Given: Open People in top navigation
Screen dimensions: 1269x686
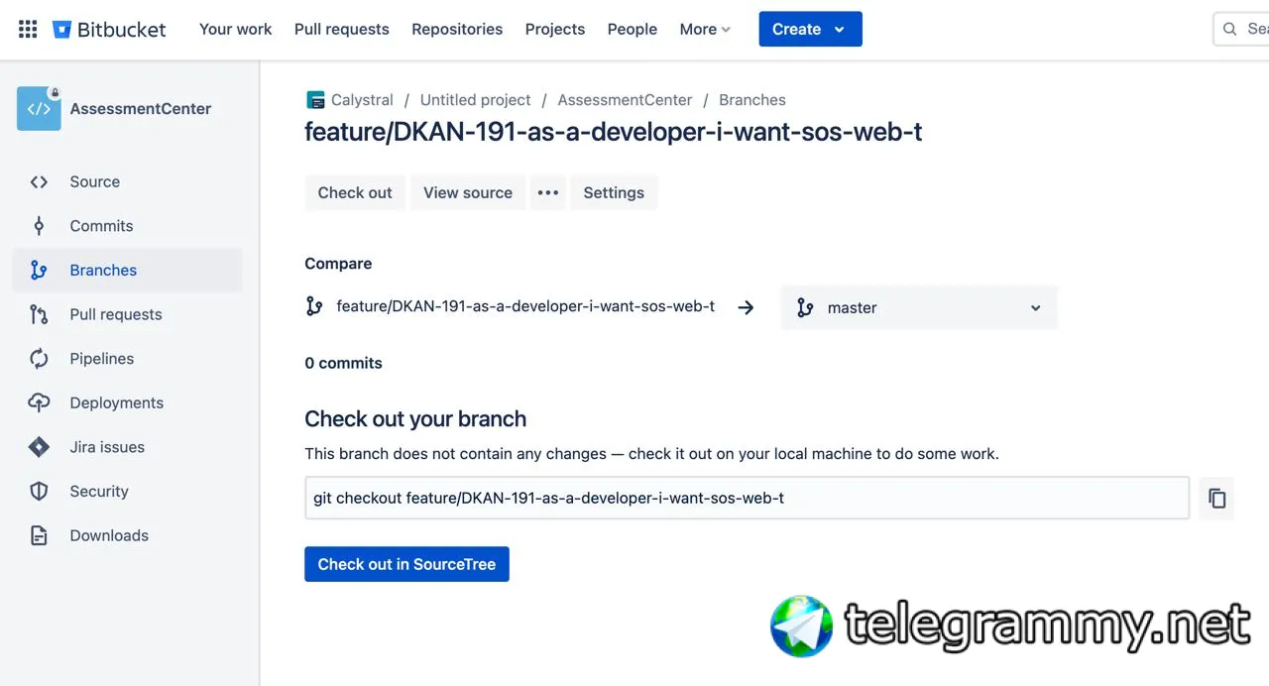Looking at the screenshot, I should (x=633, y=29).
